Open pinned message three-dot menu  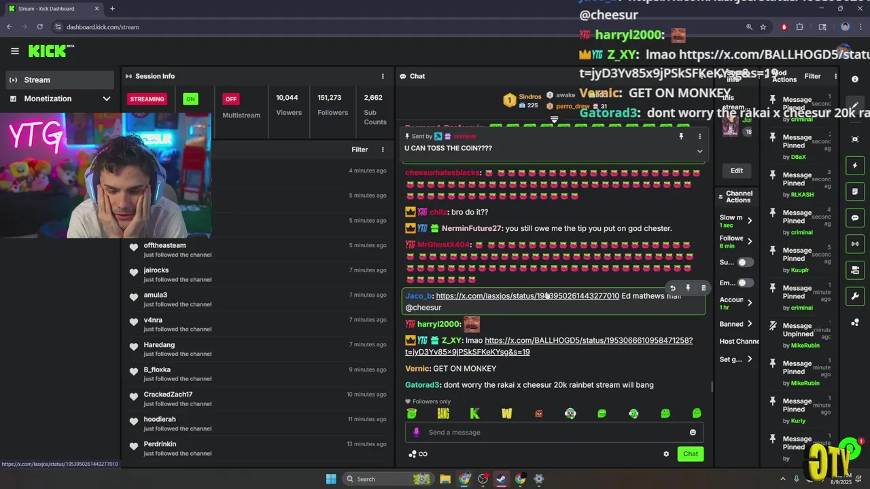point(699,137)
